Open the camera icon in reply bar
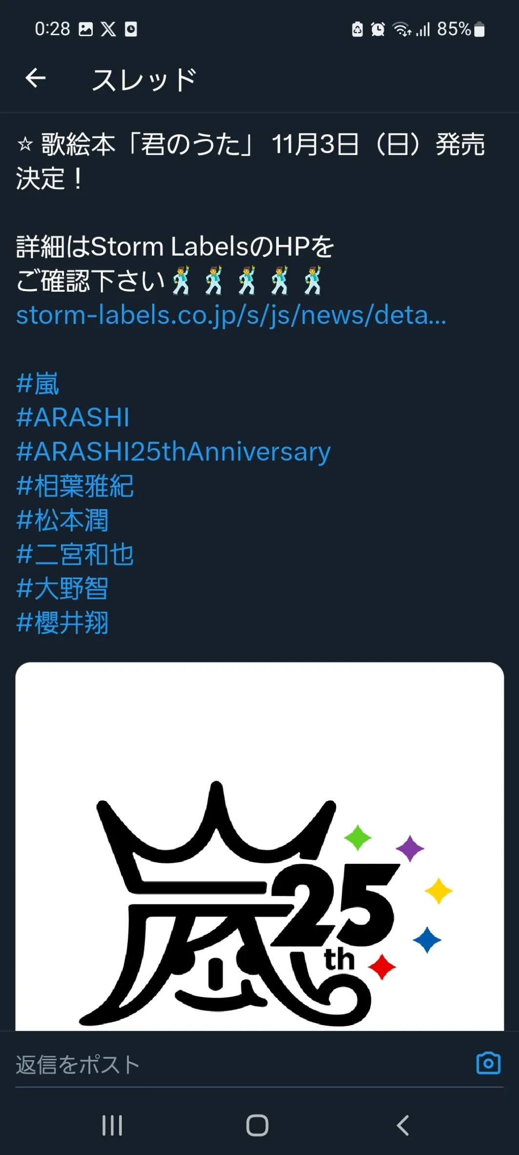Viewport: 519px width, 1155px height. (x=488, y=1063)
